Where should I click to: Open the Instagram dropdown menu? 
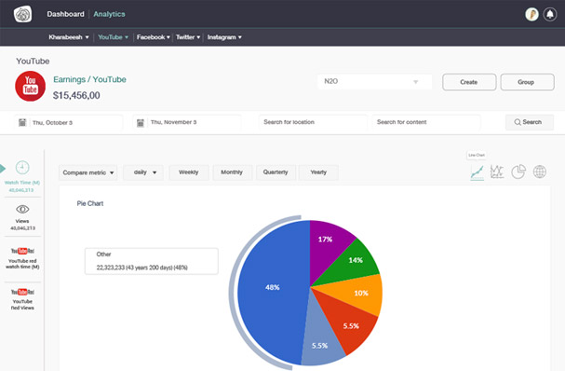click(224, 37)
